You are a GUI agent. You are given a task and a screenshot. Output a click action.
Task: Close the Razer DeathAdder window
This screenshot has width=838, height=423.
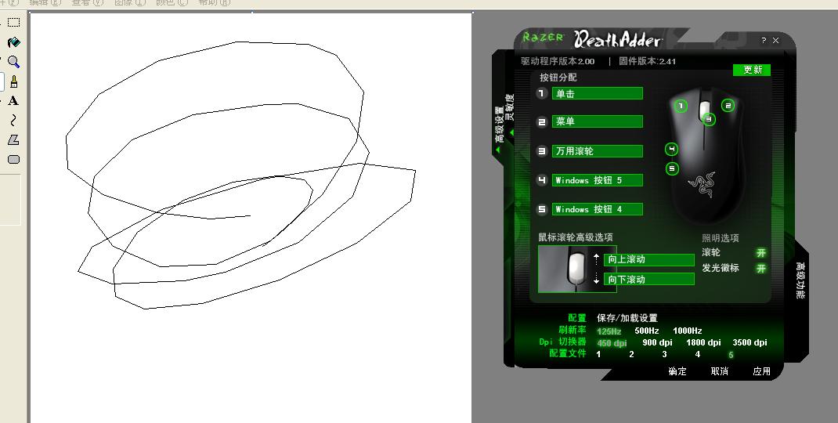tap(775, 40)
